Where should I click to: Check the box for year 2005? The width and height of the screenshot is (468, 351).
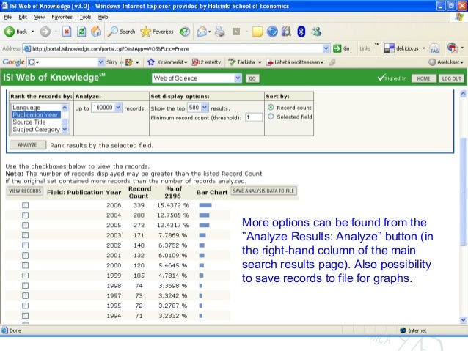click(x=26, y=225)
